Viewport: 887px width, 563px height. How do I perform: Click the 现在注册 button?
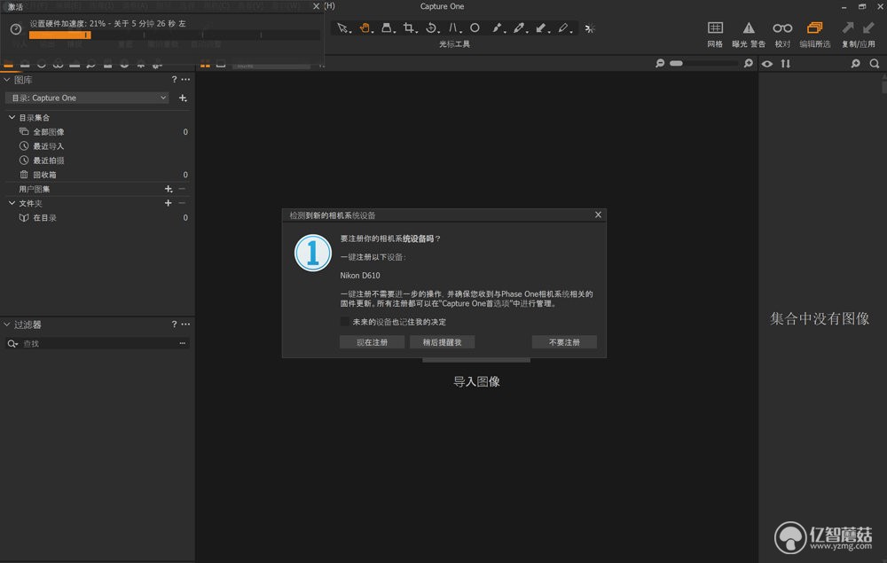coord(372,342)
